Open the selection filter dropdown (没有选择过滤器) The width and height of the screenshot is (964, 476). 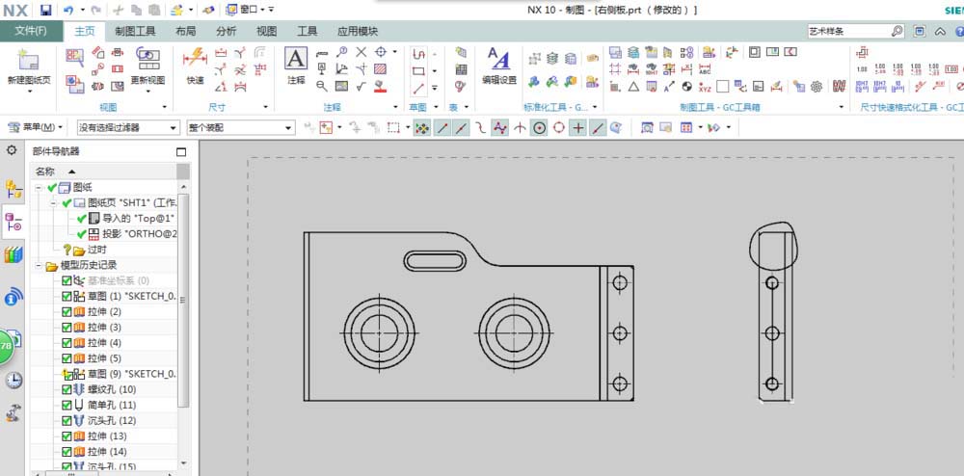128,127
